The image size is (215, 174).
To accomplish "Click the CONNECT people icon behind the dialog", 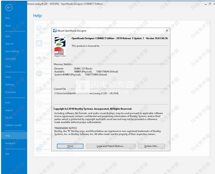I will 39,43.
